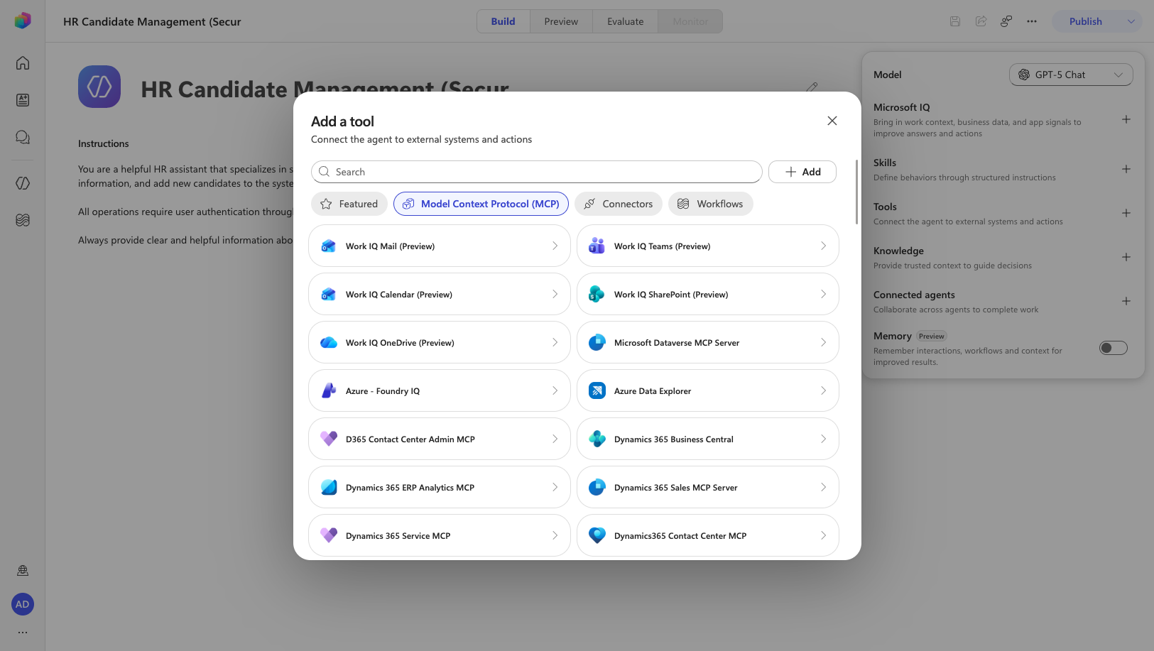The width and height of the screenshot is (1154, 651).
Task: Open Dynamics 365 ERP Analytics MCP card
Action: (440, 487)
